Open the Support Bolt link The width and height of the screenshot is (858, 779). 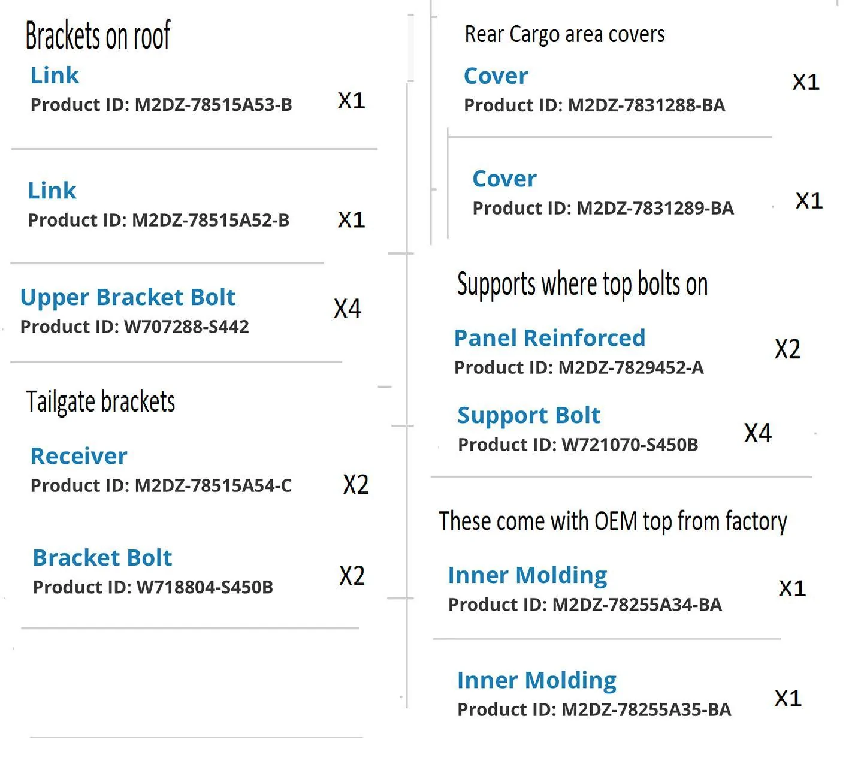coord(528,415)
